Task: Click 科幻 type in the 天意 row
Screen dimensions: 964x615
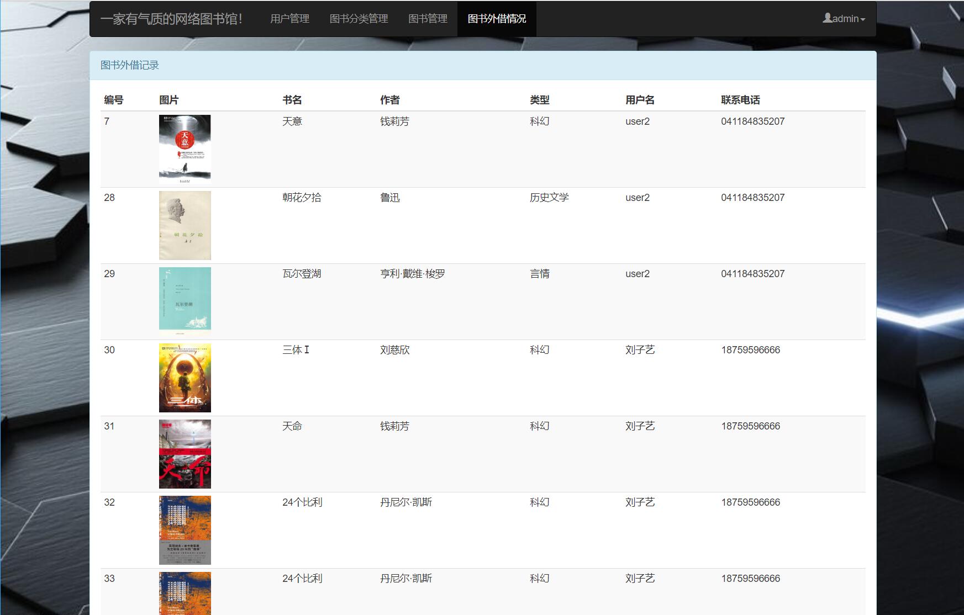Action: (540, 121)
